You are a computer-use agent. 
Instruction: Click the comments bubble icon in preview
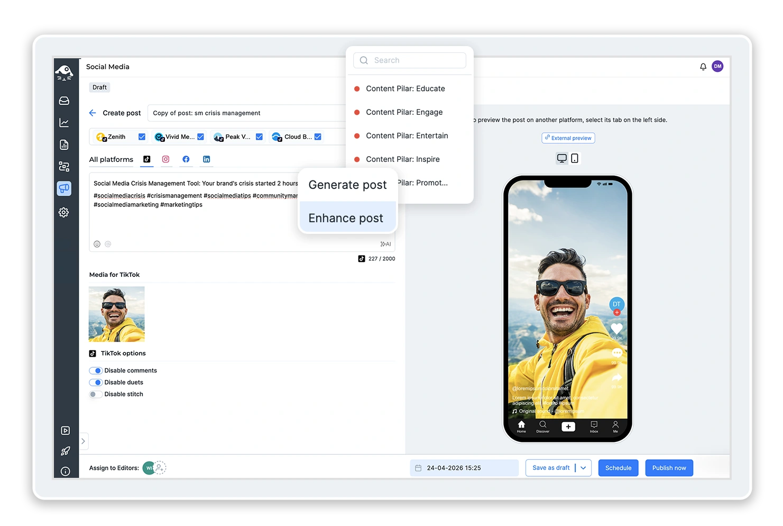pyautogui.click(x=616, y=353)
